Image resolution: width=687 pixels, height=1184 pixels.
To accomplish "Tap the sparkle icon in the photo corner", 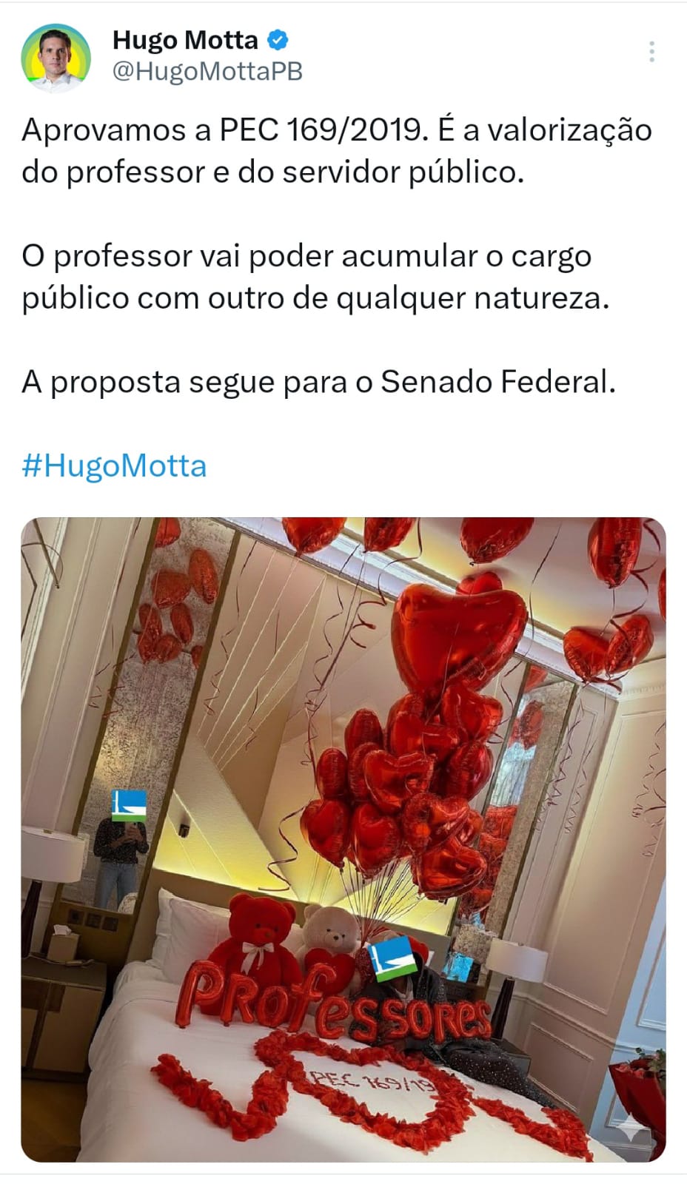I will pos(631,1127).
